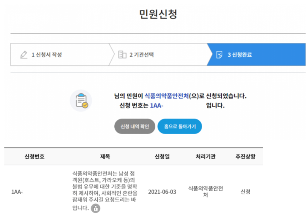The height and width of the screenshot is (222, 306).
Task: Click the '추진상황' column header
Action: [x=245, y=156]
